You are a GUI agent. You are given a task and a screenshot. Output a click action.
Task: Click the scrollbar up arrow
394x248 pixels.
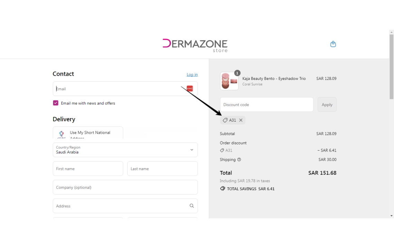click(x=392, y=32)
